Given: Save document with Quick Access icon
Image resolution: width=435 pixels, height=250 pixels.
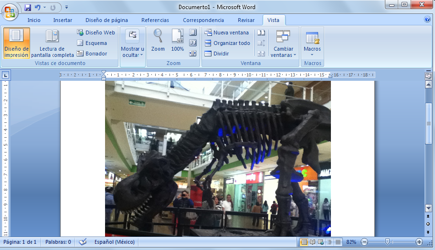Looking at the screenshot, I should [28, 7].
